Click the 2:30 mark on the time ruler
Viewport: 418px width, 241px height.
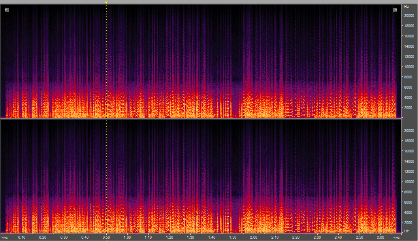coord(317,237)
